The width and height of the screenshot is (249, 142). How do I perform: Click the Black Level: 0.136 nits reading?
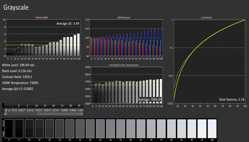point(17,71)
